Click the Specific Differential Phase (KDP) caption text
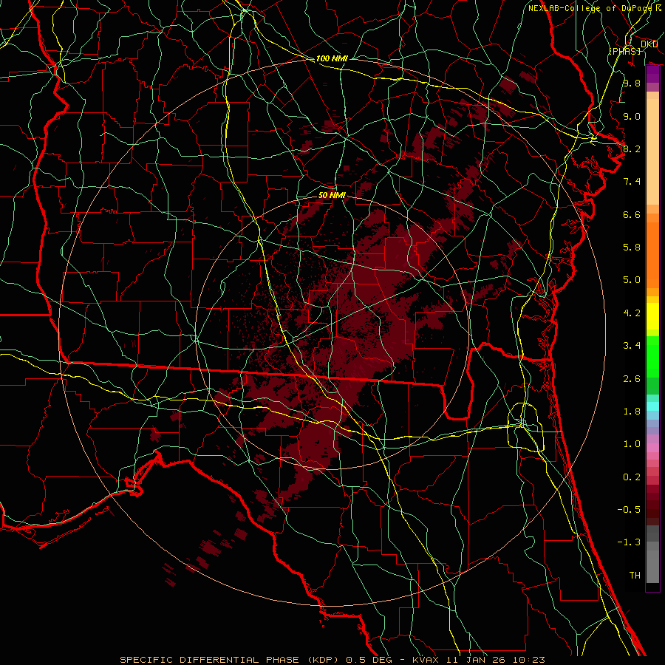665x665 pixels. point(231,660)
